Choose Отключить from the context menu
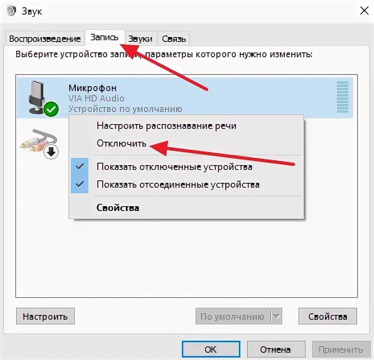The image size is (374, 360). tap(121, 143)
